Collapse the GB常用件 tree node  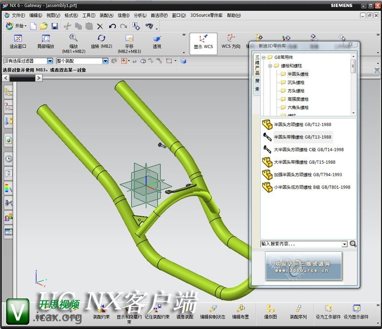tap(264, 57)
